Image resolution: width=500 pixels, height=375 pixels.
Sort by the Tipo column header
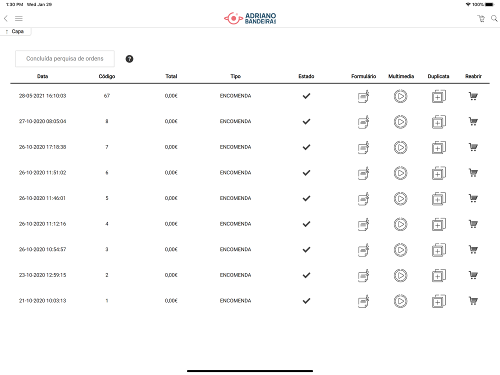pyautogui.click(x=235, y=76)
